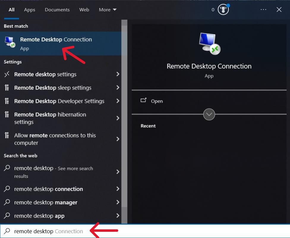Viewport: 290px width, 238px height.
Task: Expand Allow remote connections chevron
Action: point(118,139)
